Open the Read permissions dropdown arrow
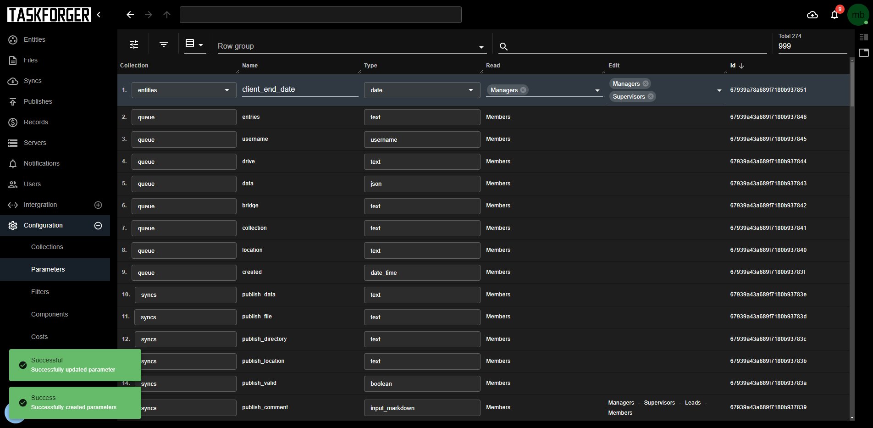This screenshot has height=428, width=873. 597,90
